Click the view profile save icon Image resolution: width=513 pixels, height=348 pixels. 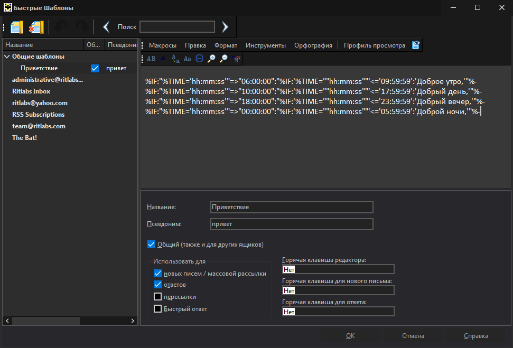pyautogui.click(x=415, y=45)
